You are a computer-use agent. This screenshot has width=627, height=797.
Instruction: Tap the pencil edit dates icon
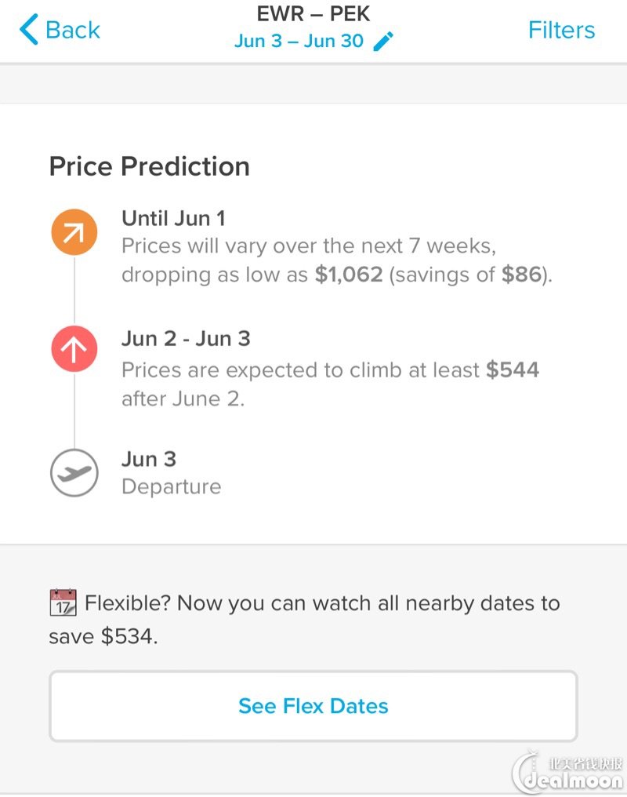[x=383, y=42]
